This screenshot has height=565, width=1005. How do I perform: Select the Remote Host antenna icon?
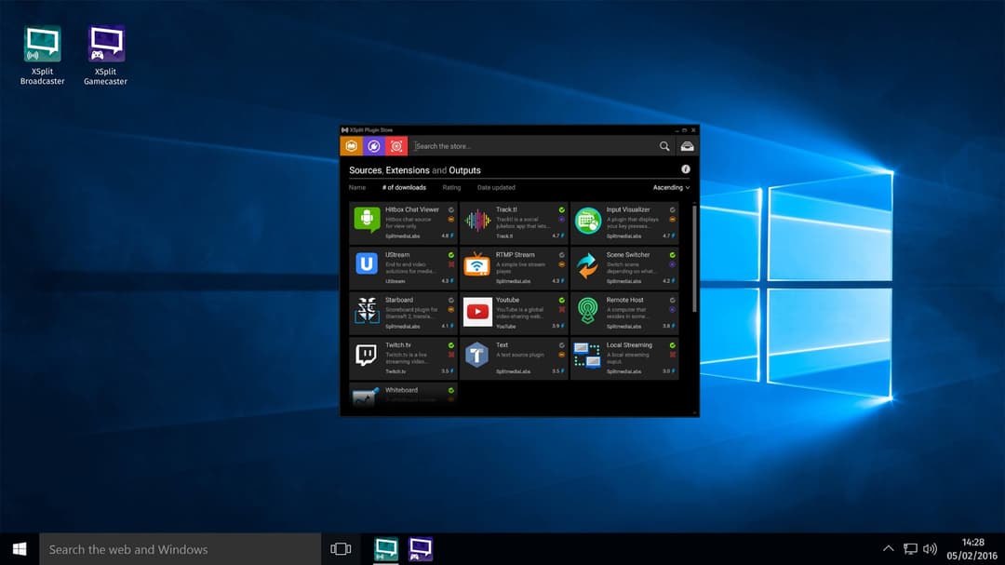pyautogui.click(x=587, y=310)
